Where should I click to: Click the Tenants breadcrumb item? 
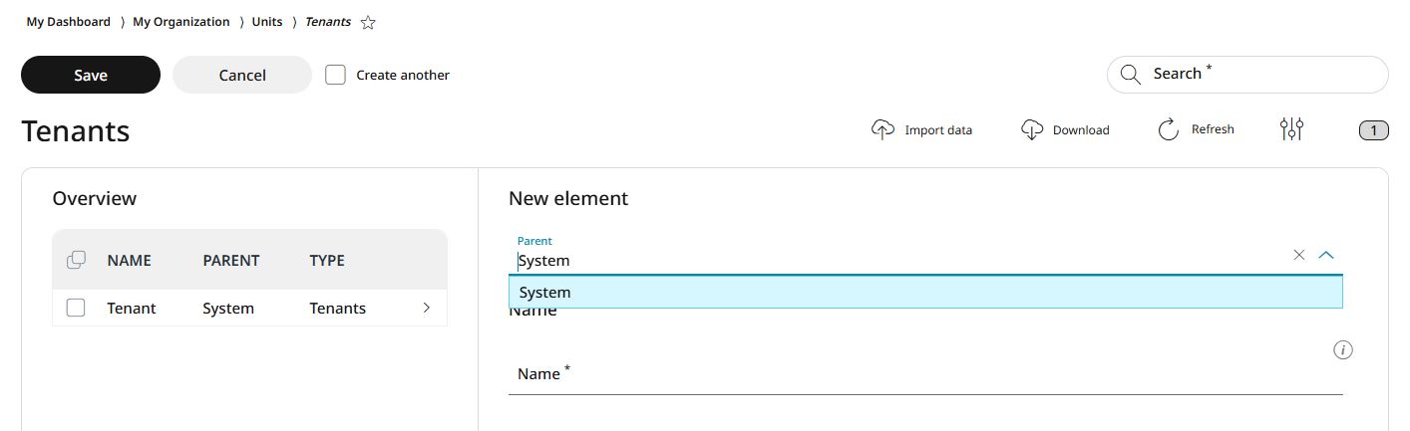coord(328,21)
